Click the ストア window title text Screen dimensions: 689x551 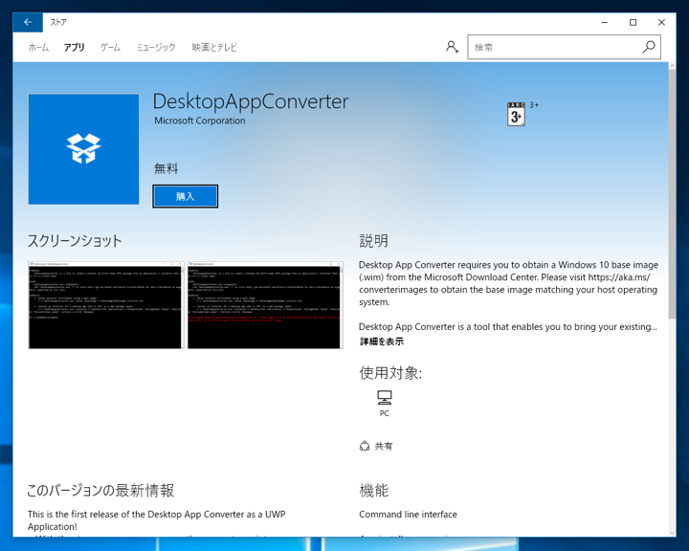pyautogui.click(x=58, y=22)
